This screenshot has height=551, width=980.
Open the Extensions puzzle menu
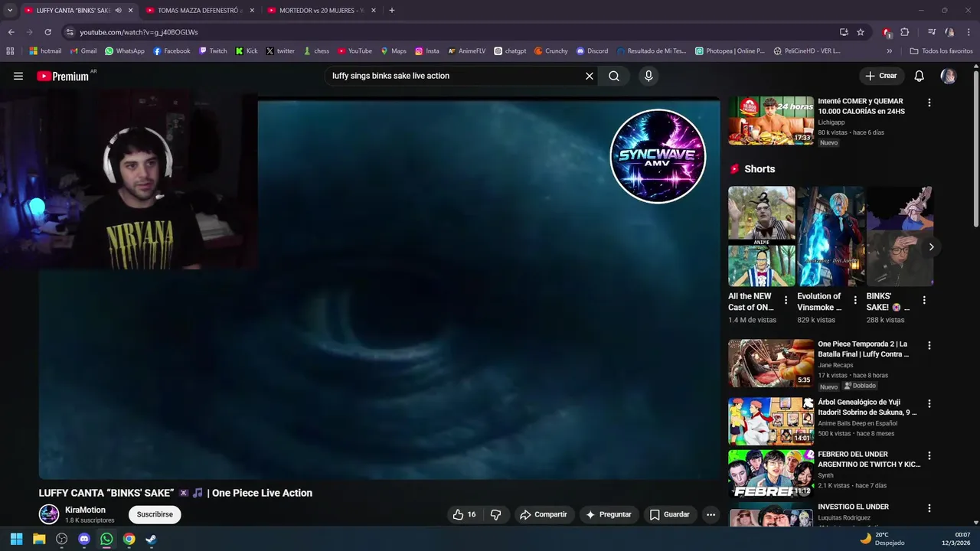pos(905,32)
